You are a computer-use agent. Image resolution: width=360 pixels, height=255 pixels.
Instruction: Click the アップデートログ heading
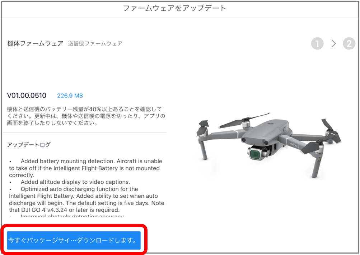(29, 145)
